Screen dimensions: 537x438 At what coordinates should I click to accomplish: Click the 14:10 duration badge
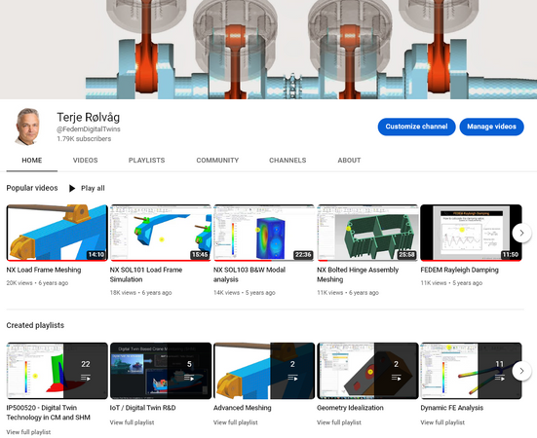pos(96,254)
